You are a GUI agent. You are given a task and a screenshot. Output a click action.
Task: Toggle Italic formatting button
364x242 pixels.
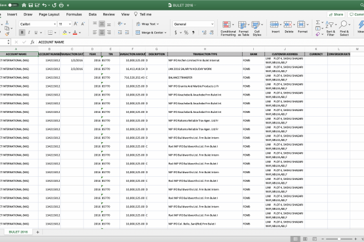tap(29, 32)
